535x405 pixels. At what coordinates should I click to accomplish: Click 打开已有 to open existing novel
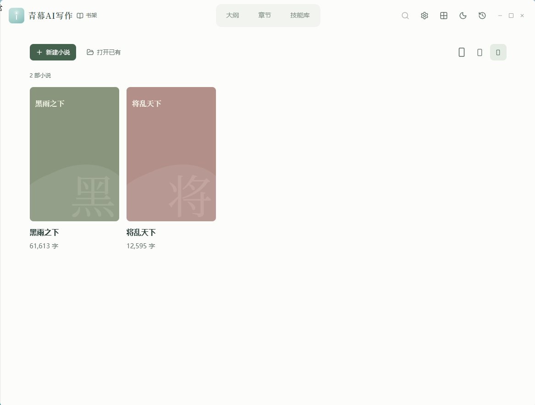104,52
